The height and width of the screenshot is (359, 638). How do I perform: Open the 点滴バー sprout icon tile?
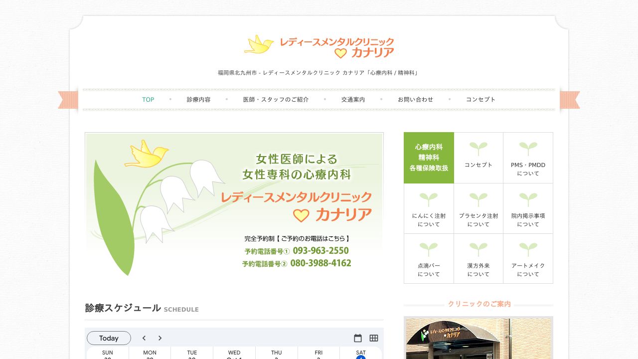(x=429, y=258)
